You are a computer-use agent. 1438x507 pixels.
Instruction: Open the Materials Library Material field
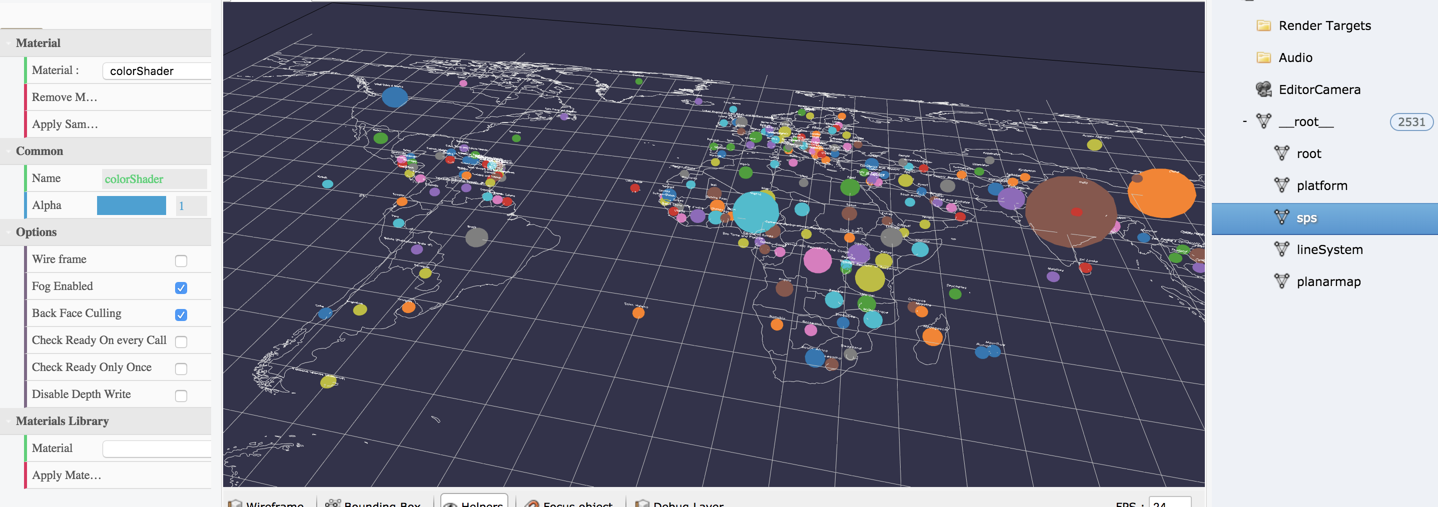[157, 448]
